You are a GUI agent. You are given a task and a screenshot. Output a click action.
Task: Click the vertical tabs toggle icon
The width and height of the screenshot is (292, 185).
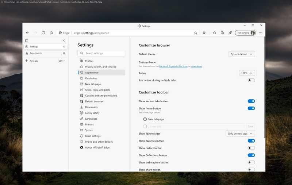click(27, 41)
